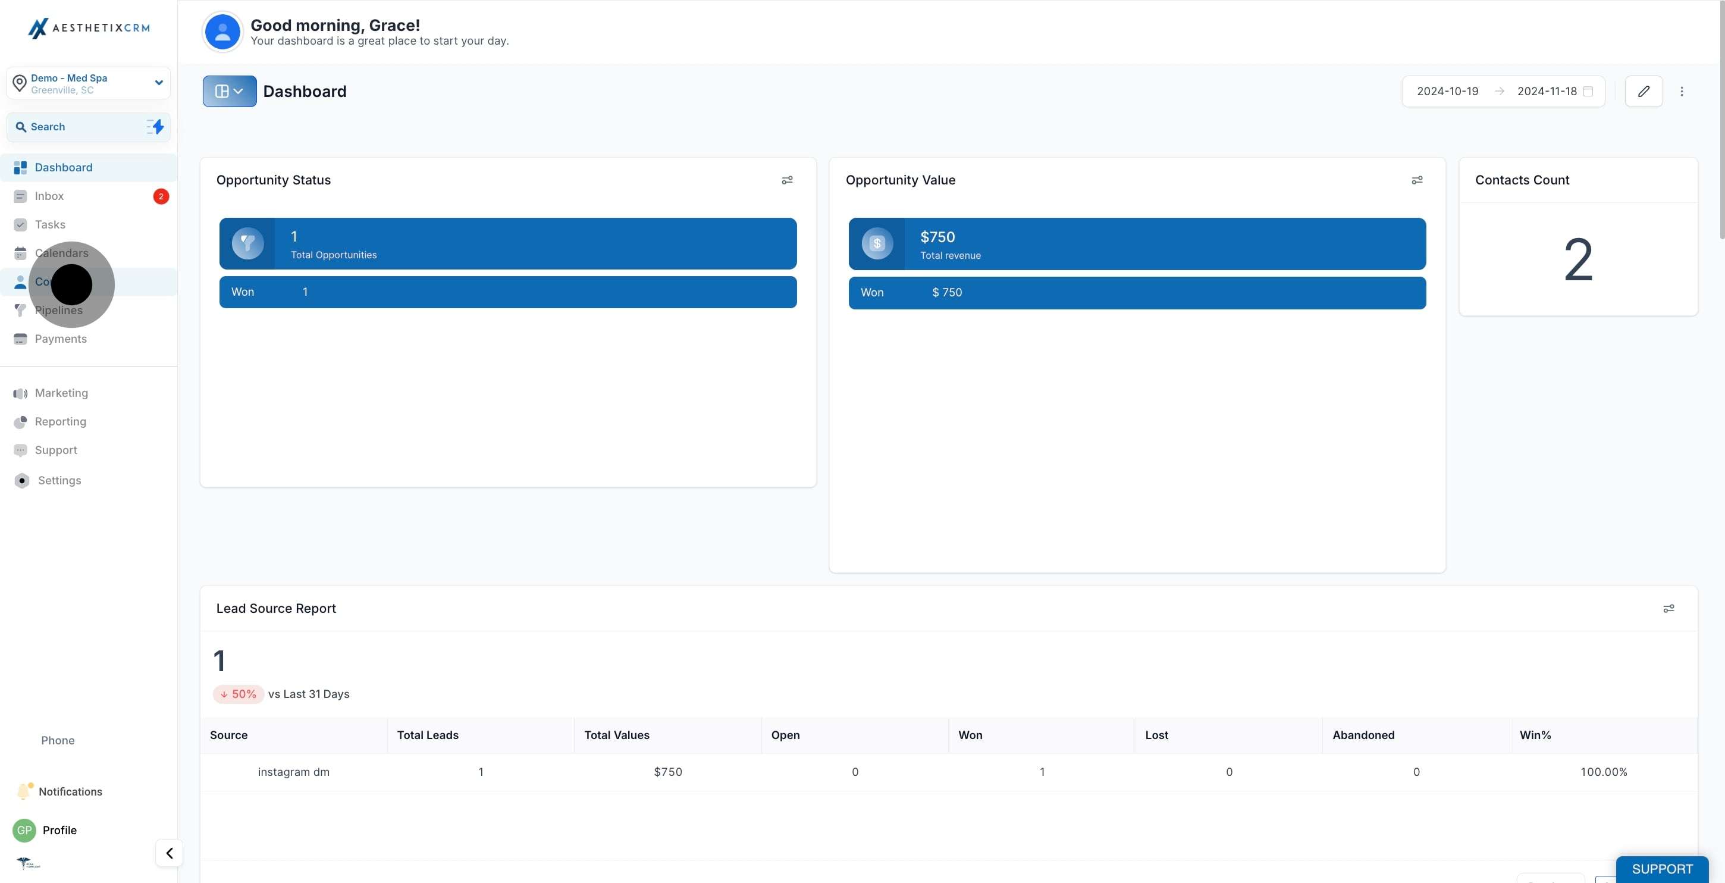This screenshot has height=883, width=1725.
Task: Click the Phone item in the sidebar
Action: (58, 741)
